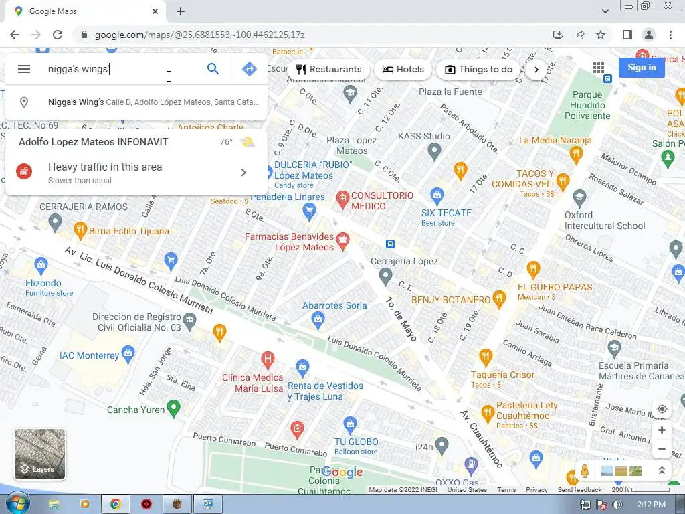
Task: Open the Layers map type thumbnail
Action: point(39,454)
